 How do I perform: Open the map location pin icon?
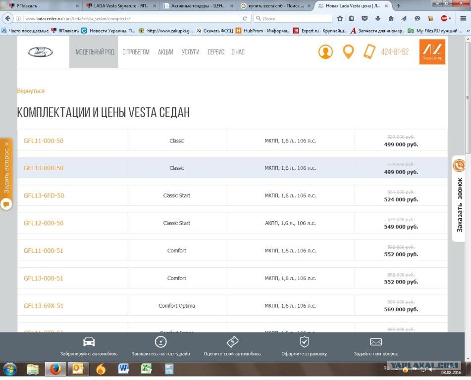348,52
